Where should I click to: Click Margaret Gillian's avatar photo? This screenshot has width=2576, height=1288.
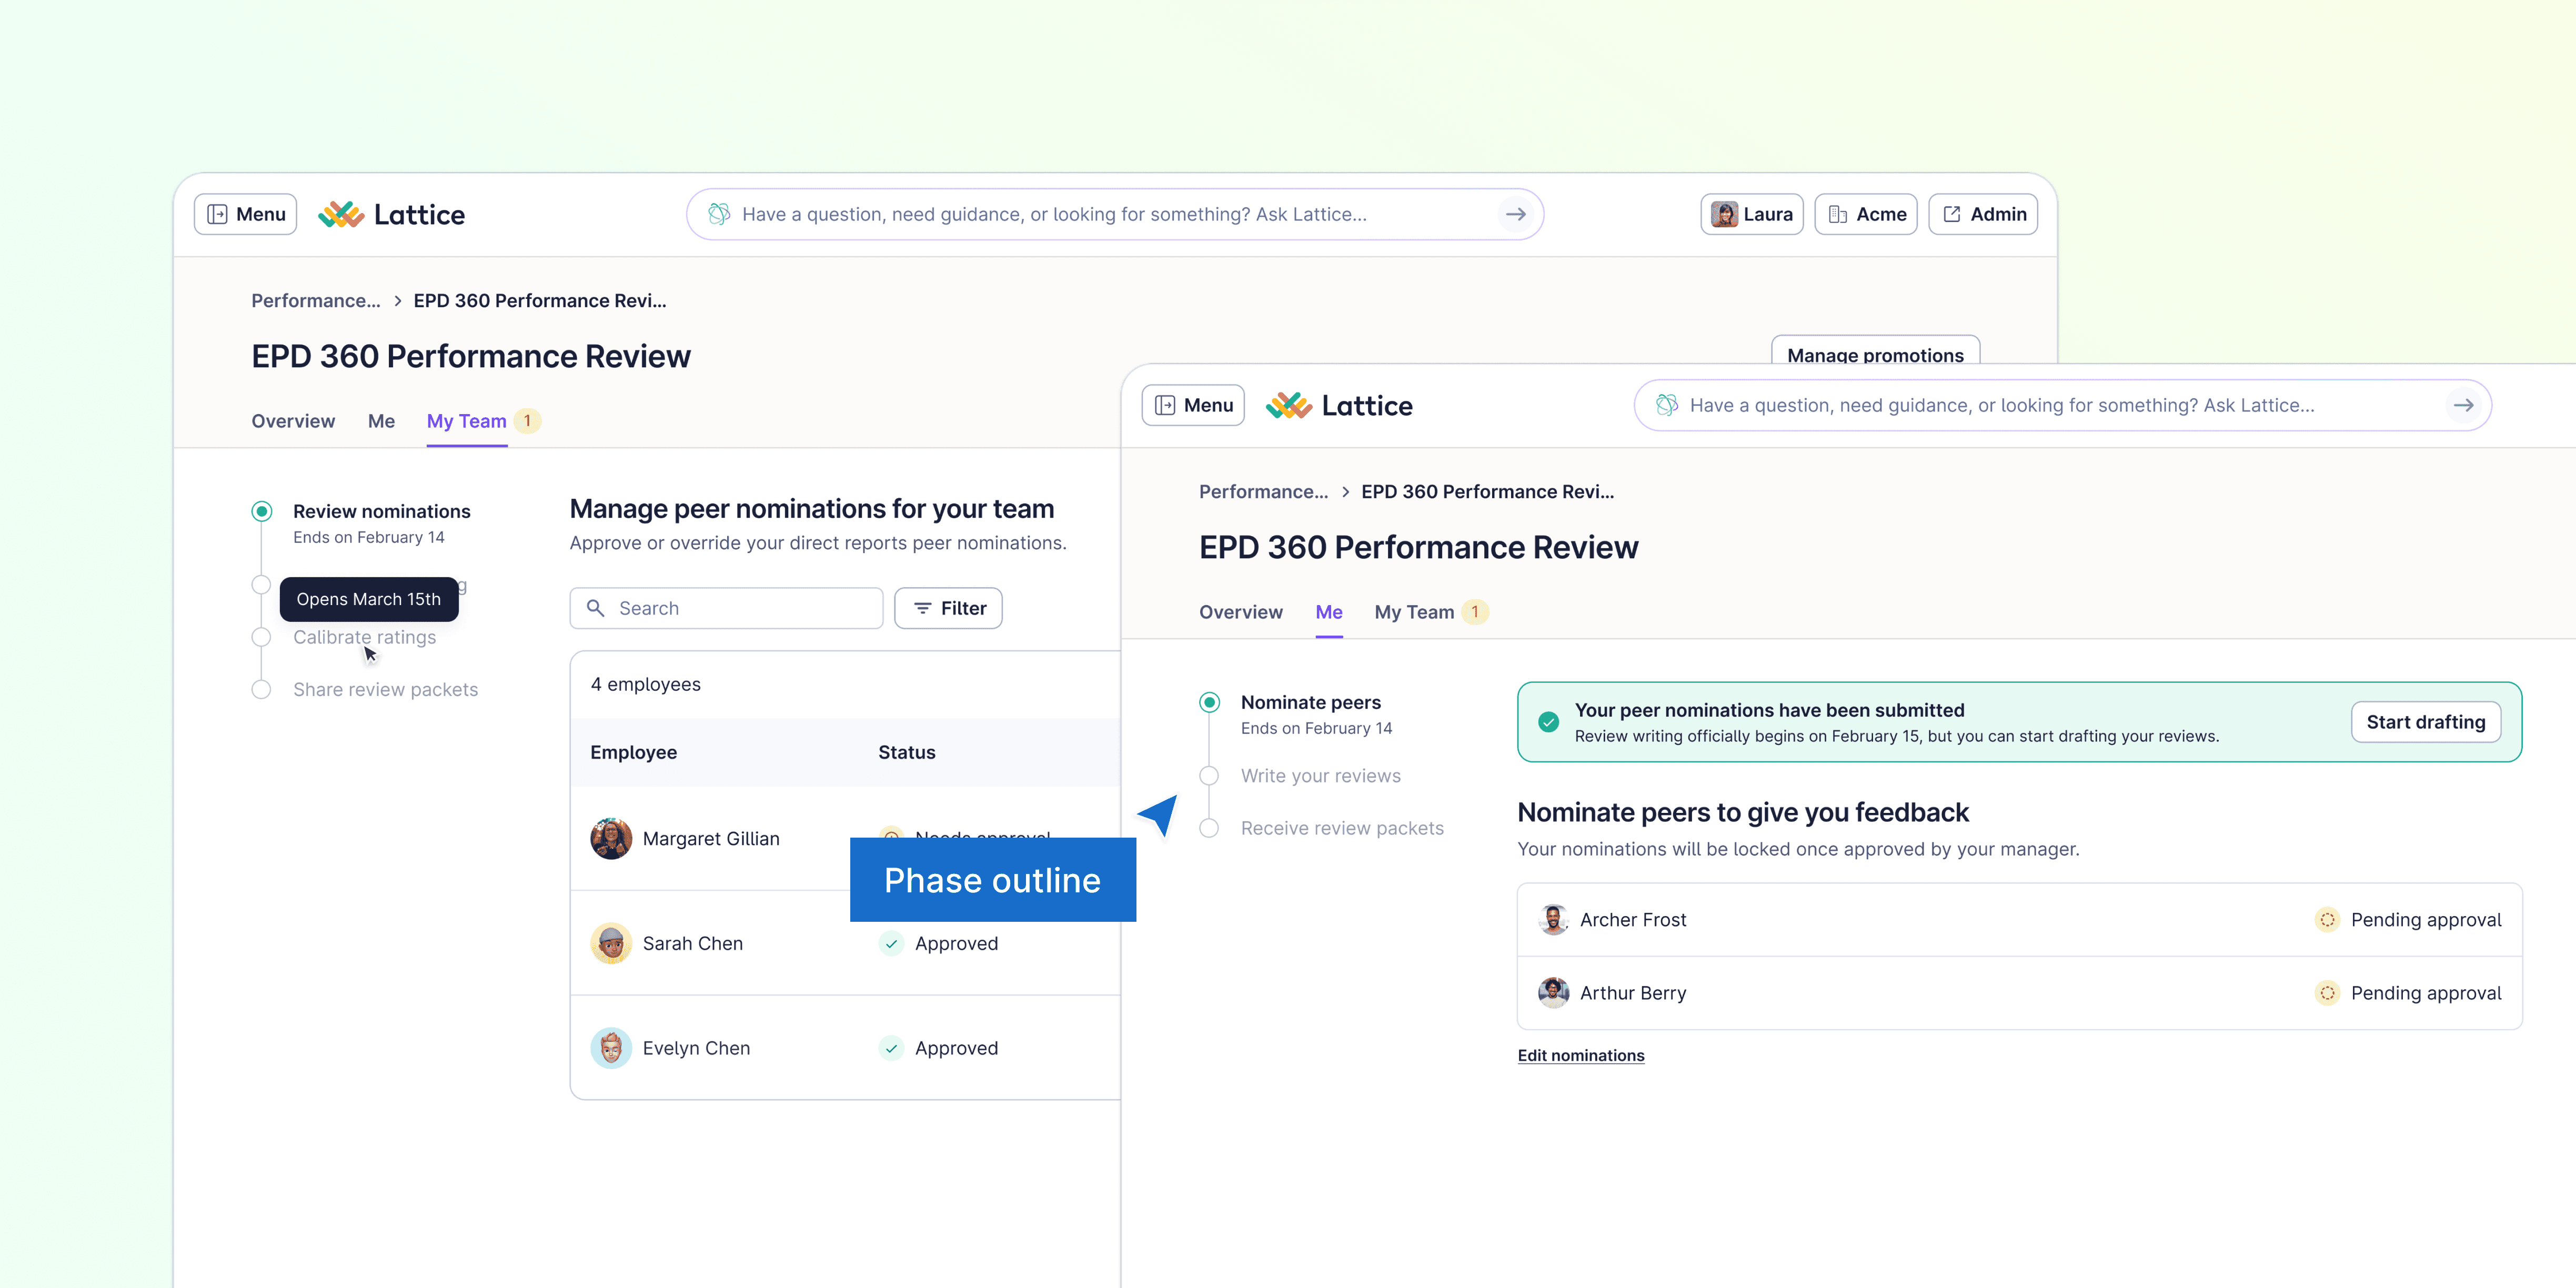[x=611, y=838]
